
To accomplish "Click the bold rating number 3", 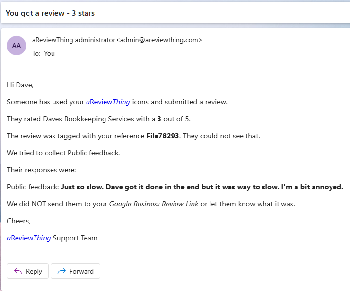I will pos(159,119).
